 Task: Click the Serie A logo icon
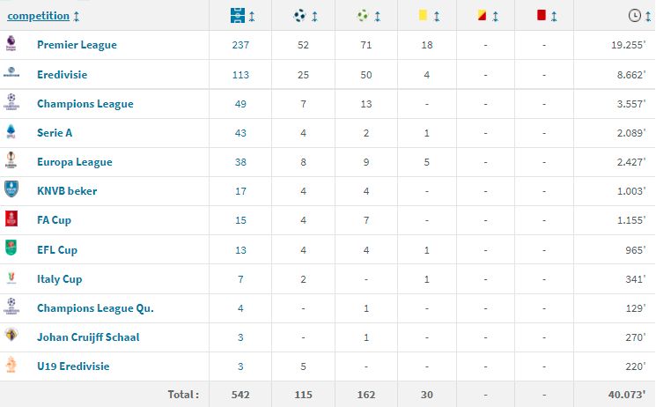[11, 132]
